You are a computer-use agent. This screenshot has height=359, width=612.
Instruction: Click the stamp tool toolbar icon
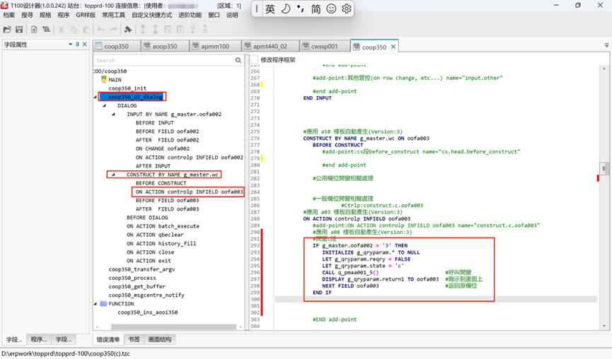click(127, 29)
